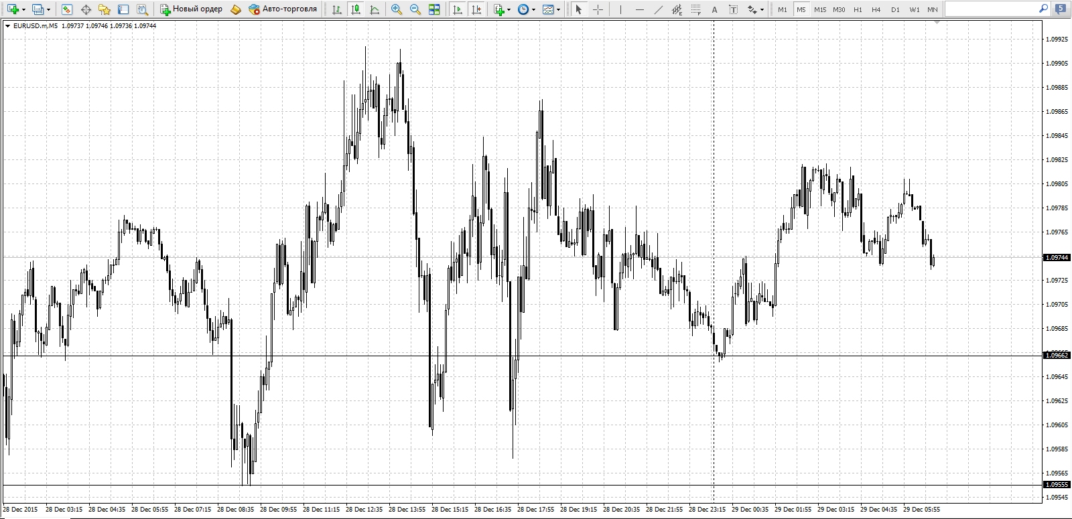Viewport: 1072px width, 519px height.
Task: Open the Indicators list icon
Action: 498,9
